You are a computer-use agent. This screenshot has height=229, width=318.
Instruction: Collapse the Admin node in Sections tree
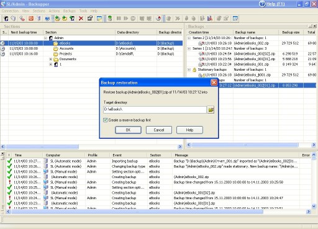(45, 38)
